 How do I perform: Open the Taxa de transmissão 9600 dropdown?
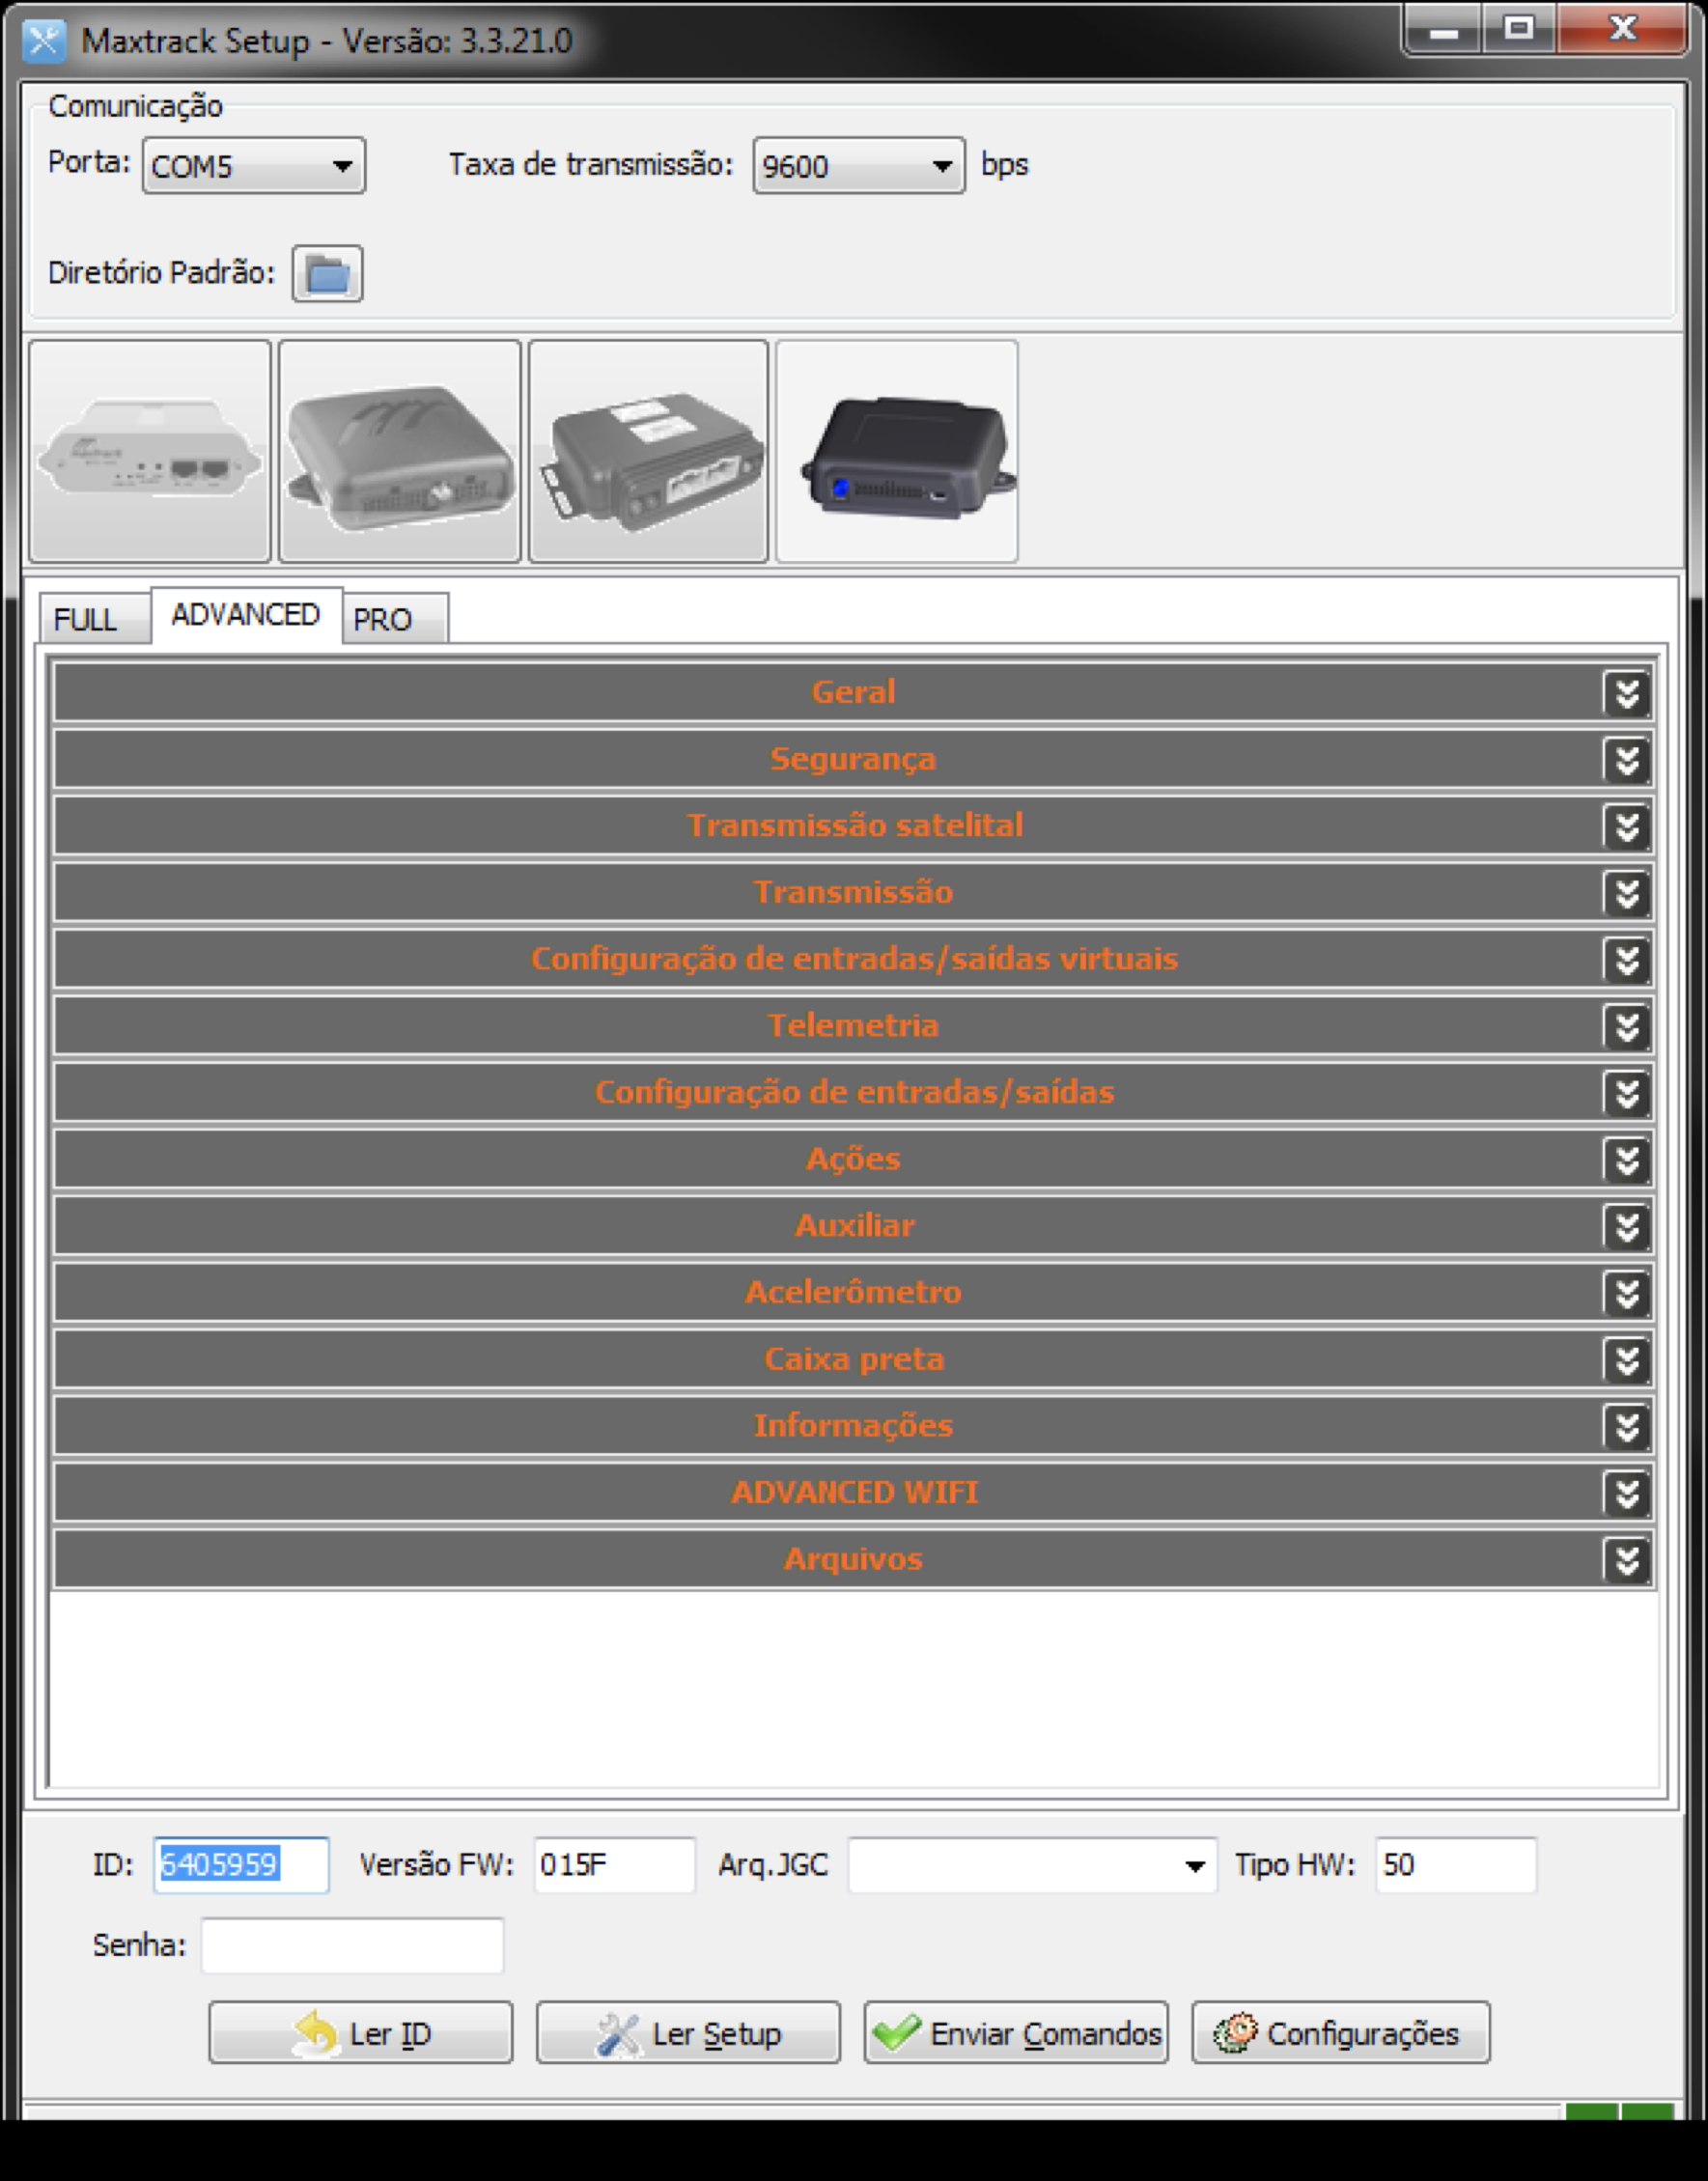pyautogui.click(x=859, y=166)
